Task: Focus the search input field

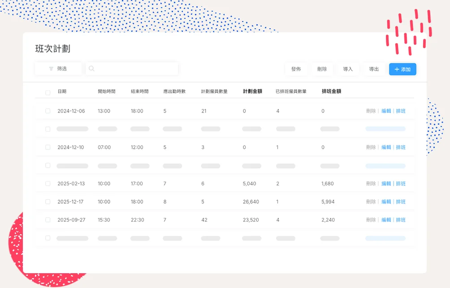Action: [x=134, y=69]
